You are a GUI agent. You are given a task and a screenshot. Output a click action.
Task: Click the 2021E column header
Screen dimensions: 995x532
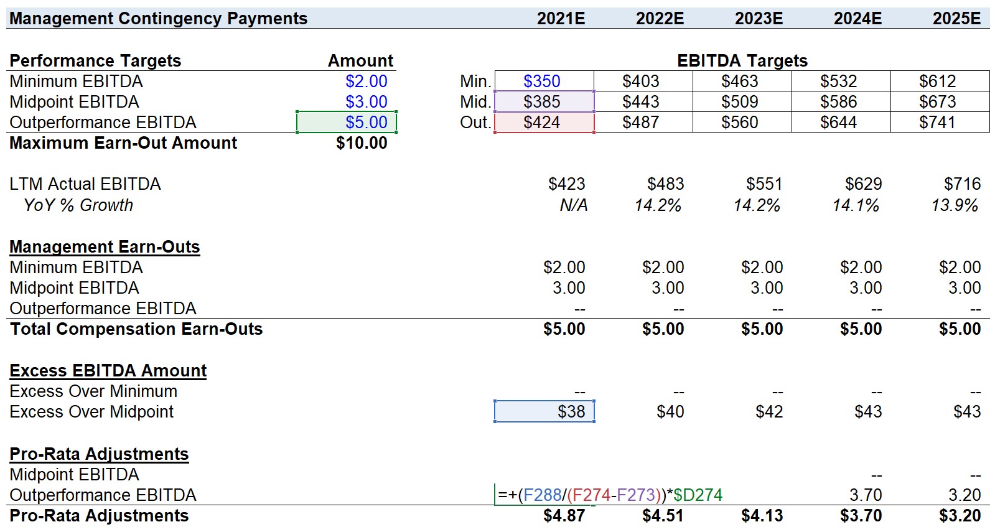(561, 19)
